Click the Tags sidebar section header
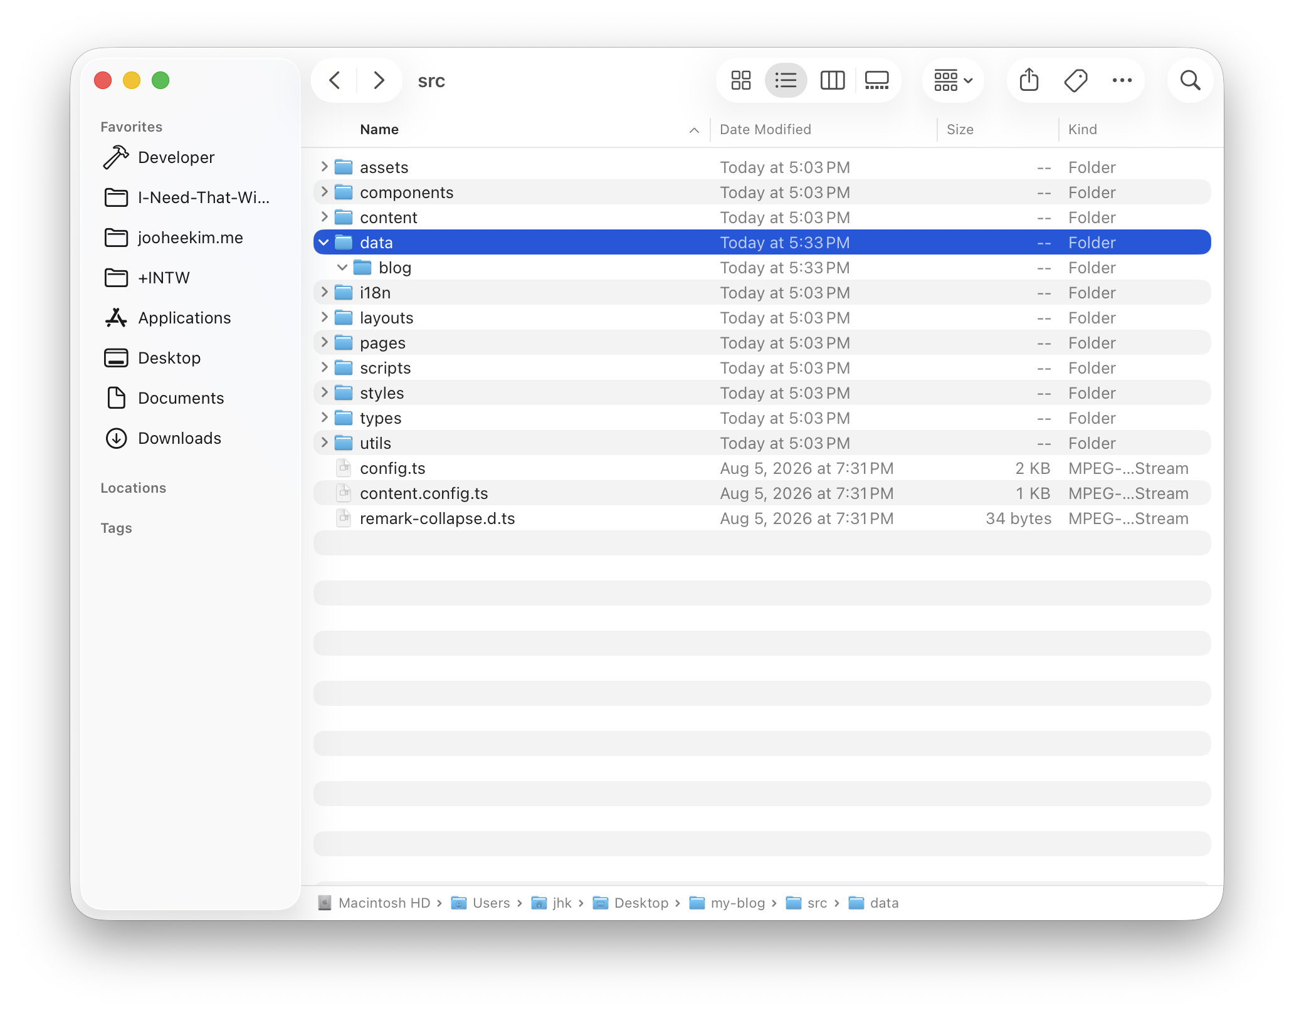 point(117,528)
